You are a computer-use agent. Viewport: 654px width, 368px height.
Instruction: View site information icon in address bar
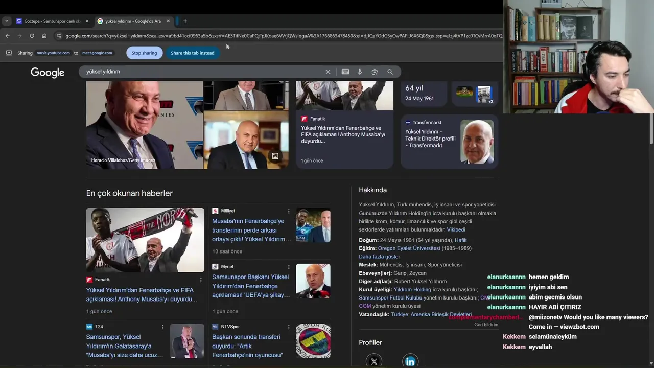click(59, 36)
